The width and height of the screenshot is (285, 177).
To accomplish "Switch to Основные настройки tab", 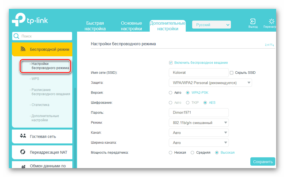I will click(x=131, y=26).
